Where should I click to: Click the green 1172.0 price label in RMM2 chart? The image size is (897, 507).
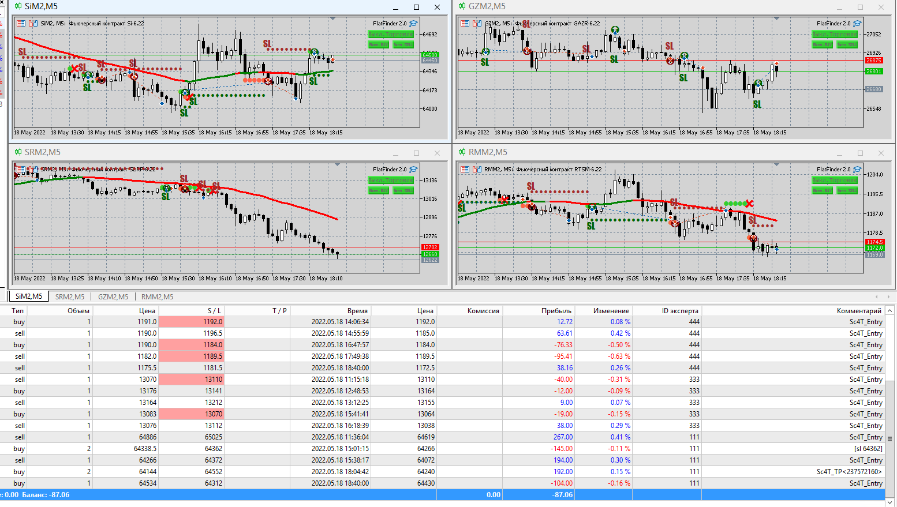(x=874, y=248)
